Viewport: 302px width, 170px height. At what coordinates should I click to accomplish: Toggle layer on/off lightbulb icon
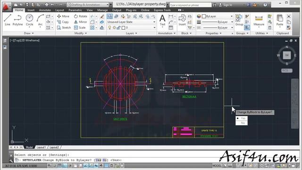pyautogui.click(x=109, y=27)
